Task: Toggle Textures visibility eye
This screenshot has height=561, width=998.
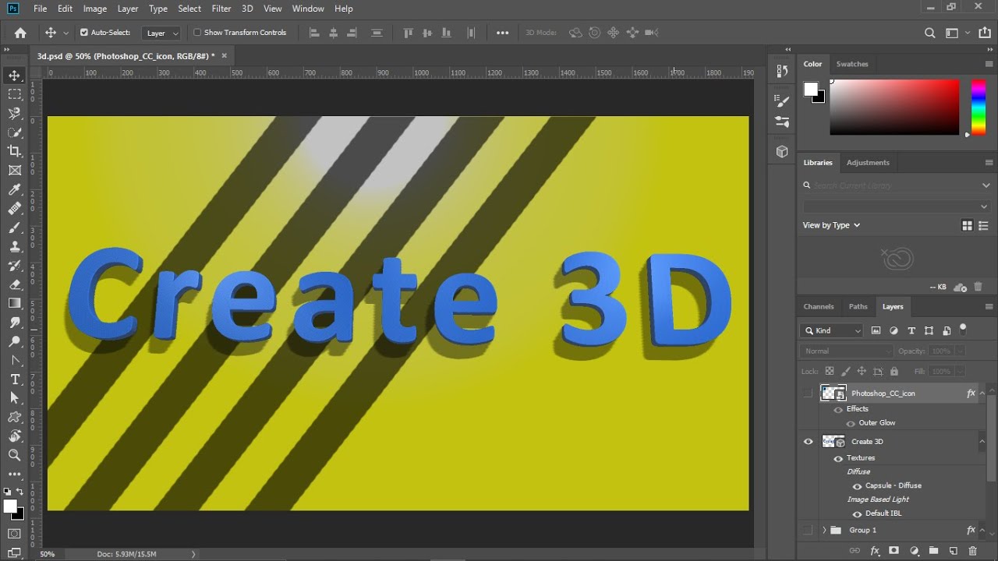Action: coord(838,458)
